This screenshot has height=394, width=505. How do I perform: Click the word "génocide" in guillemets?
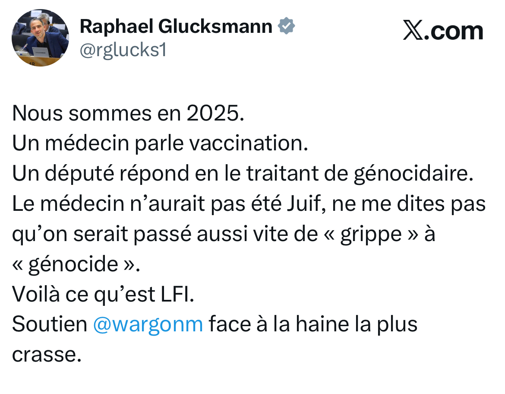(x=73, y=264)
